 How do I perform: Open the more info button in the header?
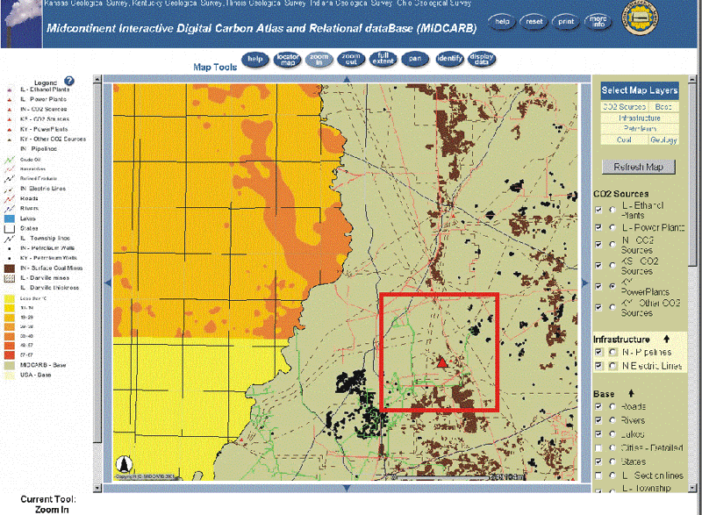coord(598,21)
